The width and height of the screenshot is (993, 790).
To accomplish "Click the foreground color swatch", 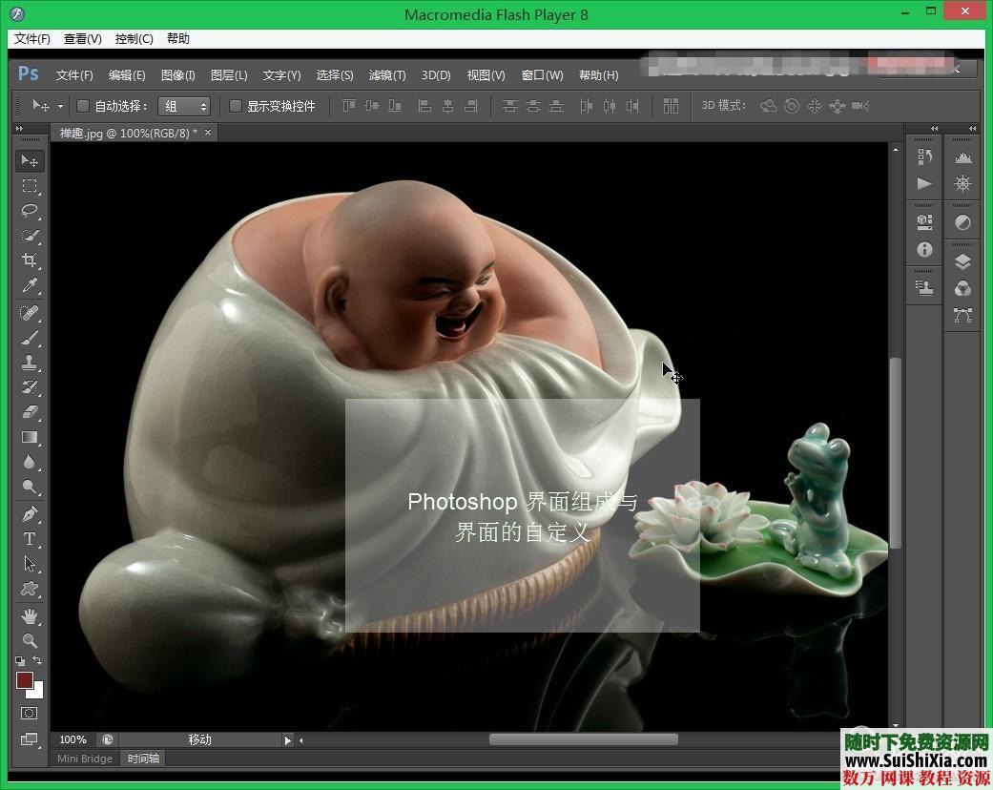I will click(26, 681).
